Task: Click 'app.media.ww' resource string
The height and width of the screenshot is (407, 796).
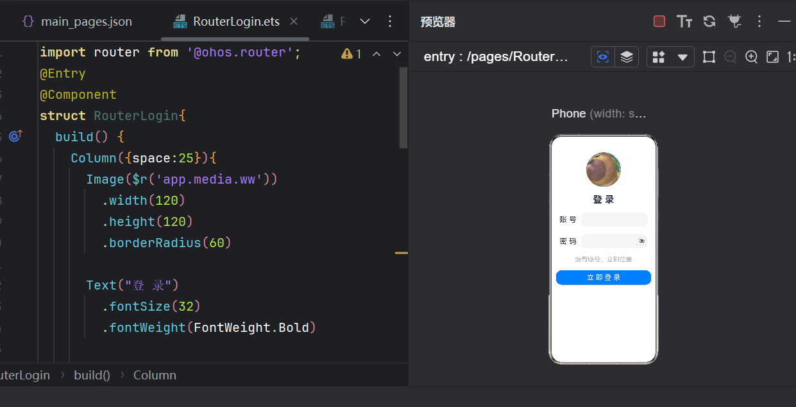Action: [x=208, y=179]
